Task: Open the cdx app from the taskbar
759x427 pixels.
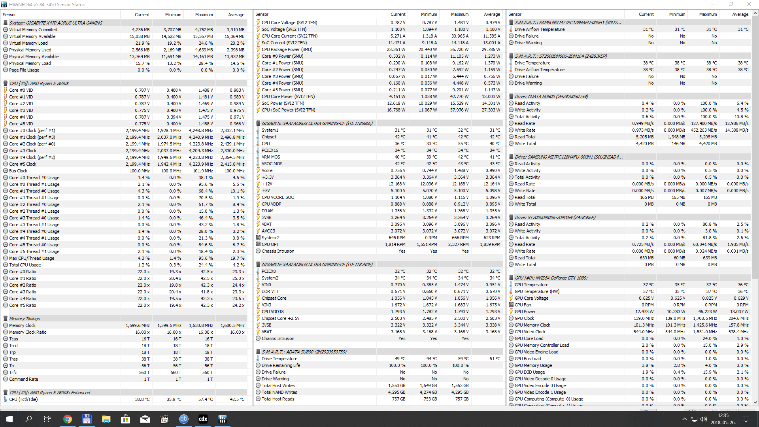Action: [x=203, y=419]
